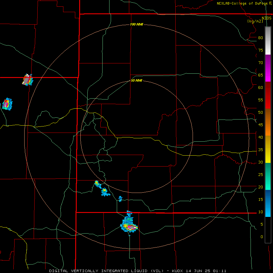Click the 35 value on the color scale

click(x=261, y=150)
